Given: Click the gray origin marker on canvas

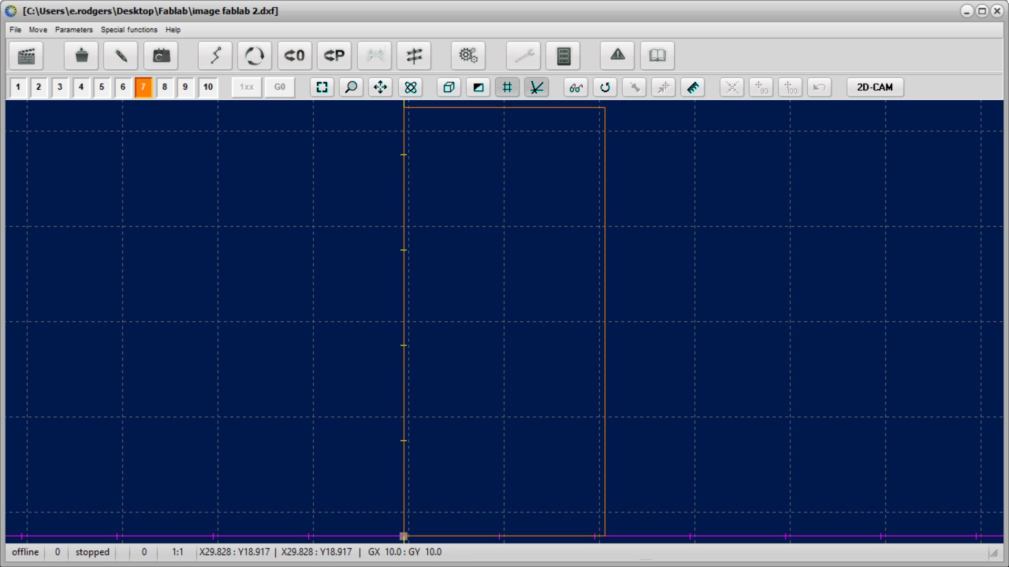Looking at the screenshot, I should (404, 536).
